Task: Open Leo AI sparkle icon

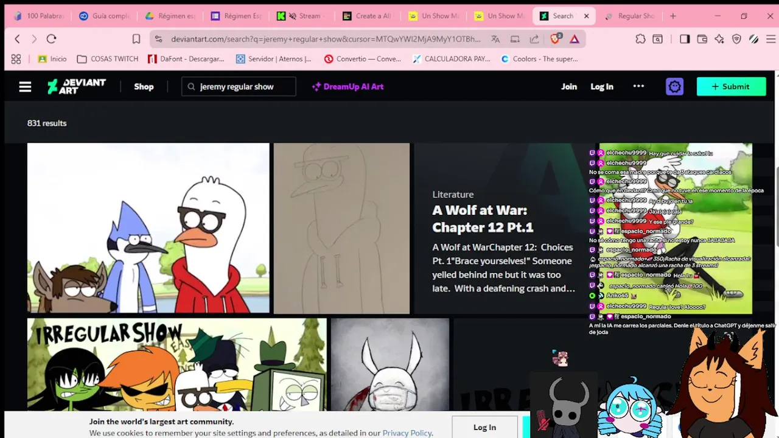Action: [719, 39]
